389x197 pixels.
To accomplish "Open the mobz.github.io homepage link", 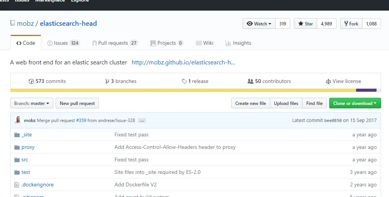I will click(183, 63).
